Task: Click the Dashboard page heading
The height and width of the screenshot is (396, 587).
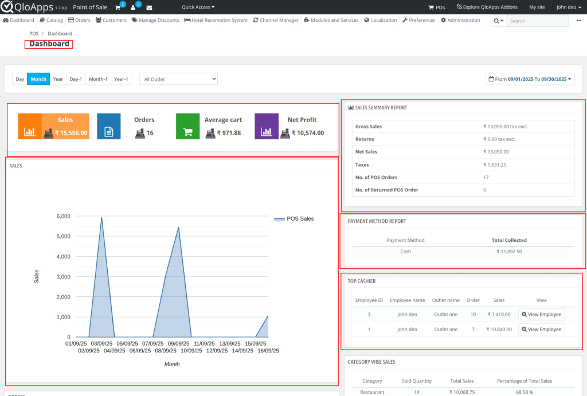Action: [49, 44]
